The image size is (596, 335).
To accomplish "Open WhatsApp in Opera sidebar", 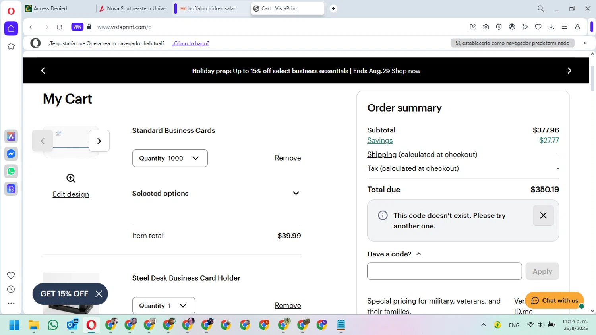I will (11, 171).
